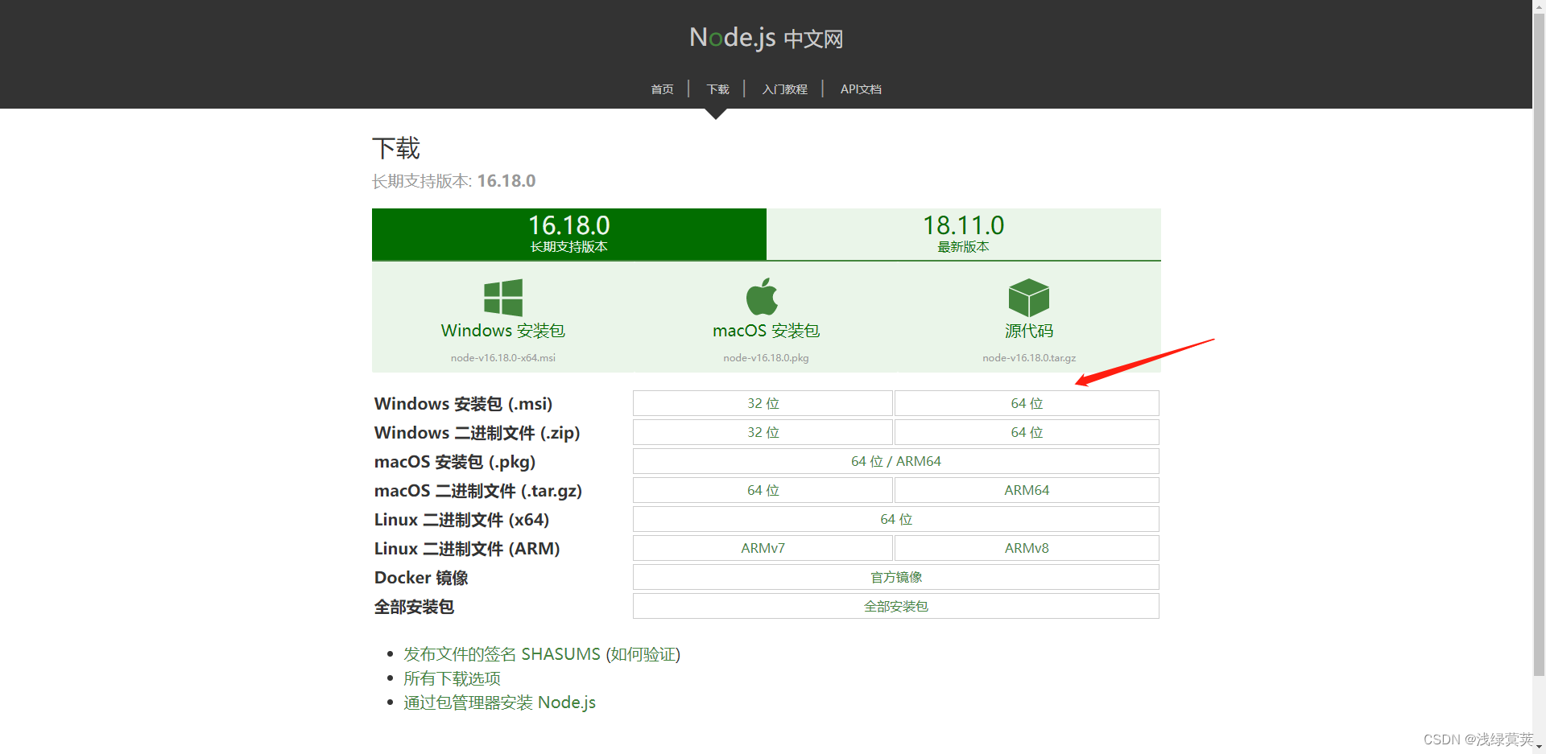Download the Linux x64 64 位 binary

896,519
